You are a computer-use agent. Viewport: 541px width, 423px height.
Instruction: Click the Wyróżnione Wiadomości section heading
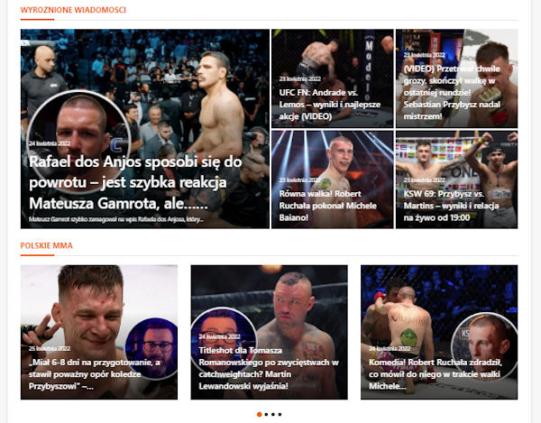pyautogui.click(x=73, y=10)
